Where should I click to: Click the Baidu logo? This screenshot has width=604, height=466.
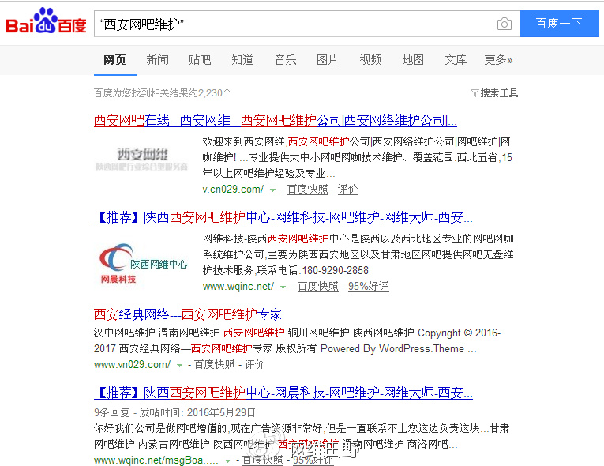pyautogui.click(x=46, y=21)
